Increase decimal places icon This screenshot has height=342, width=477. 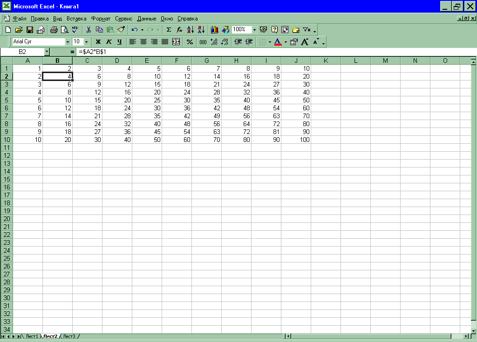click(x=214, y=42)
